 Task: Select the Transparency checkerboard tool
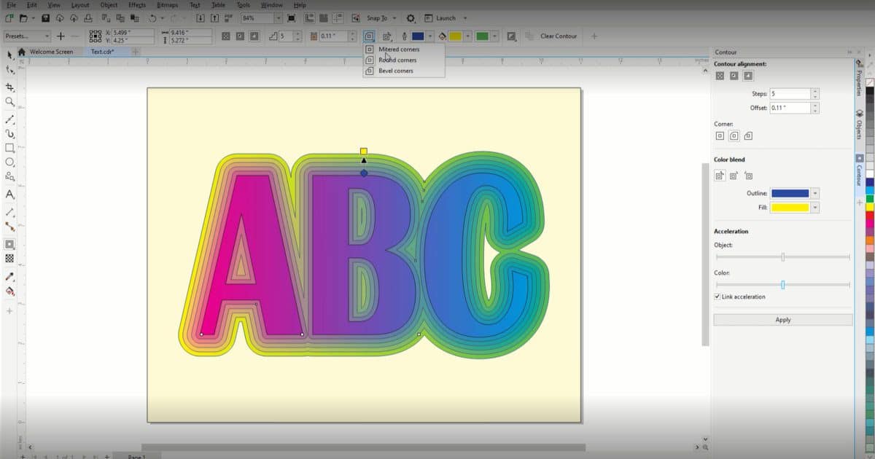9,258
